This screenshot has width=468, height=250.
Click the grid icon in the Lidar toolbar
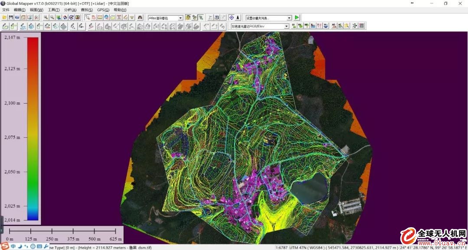(361, 26)
